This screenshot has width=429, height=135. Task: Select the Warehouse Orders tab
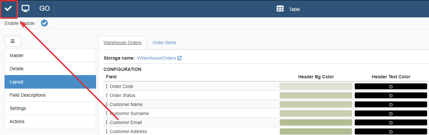pos(122,43)
